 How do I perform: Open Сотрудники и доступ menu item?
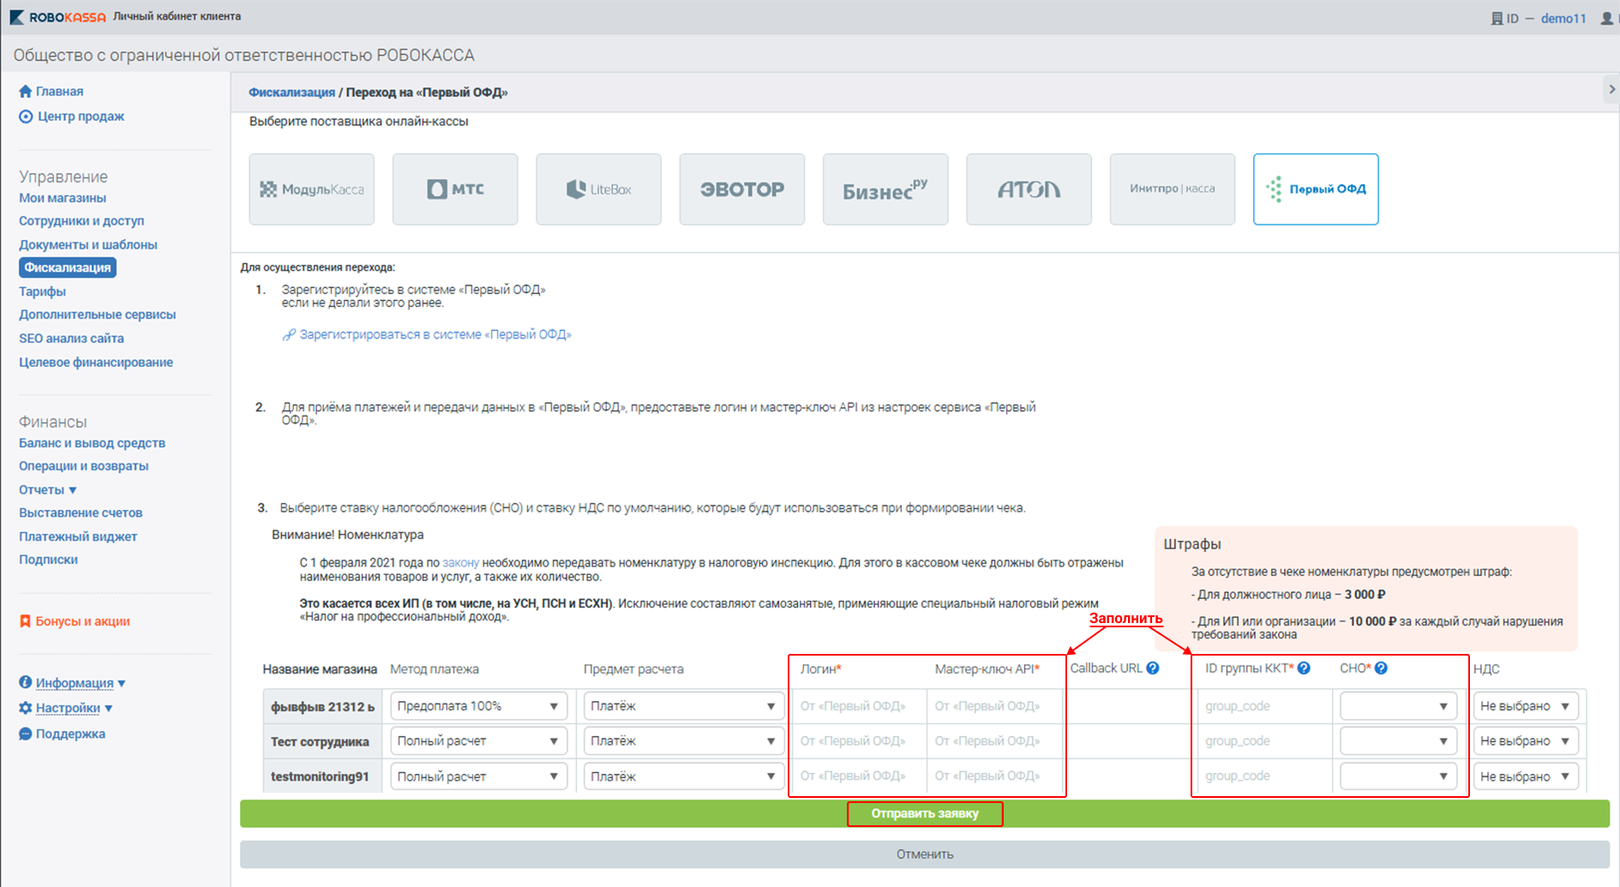pyautogui.click(x=81, y=221)
